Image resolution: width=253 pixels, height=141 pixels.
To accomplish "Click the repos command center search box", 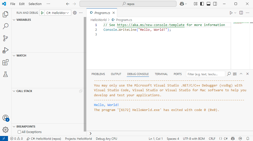I will [x=128, y=4].
